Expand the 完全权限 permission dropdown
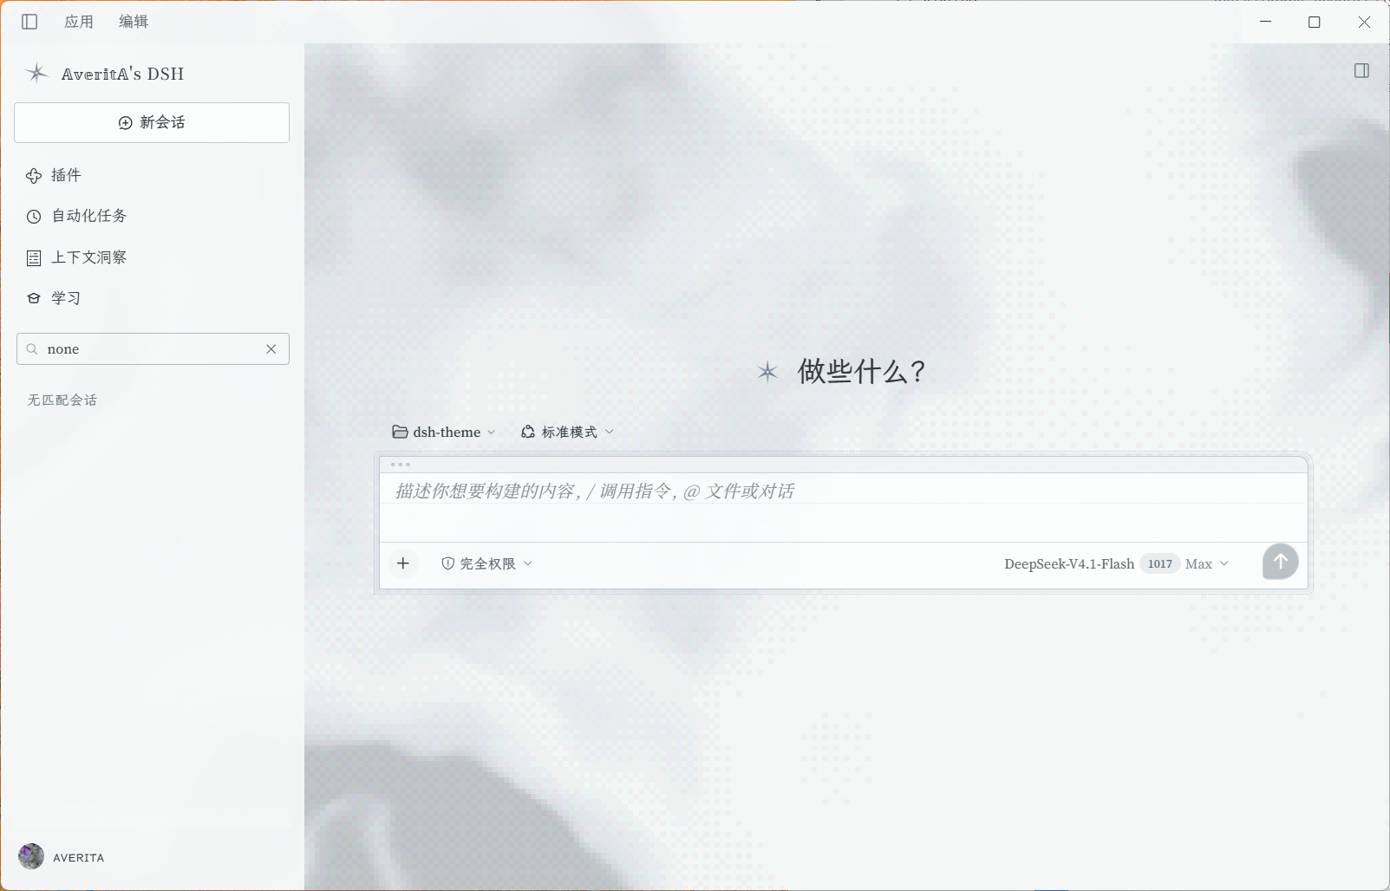This screenshot has width=1390, height=891. click(487, 563)
